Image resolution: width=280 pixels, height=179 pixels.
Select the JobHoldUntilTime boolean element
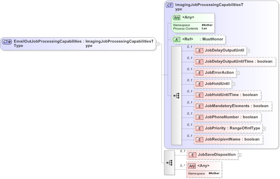[231, 95]
